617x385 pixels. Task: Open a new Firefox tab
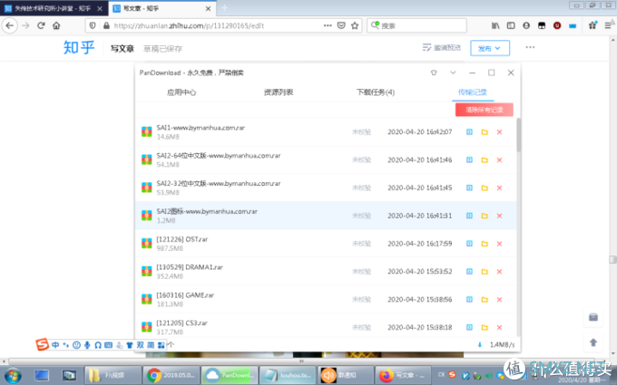pyautogui.click(x=225, y=8)
